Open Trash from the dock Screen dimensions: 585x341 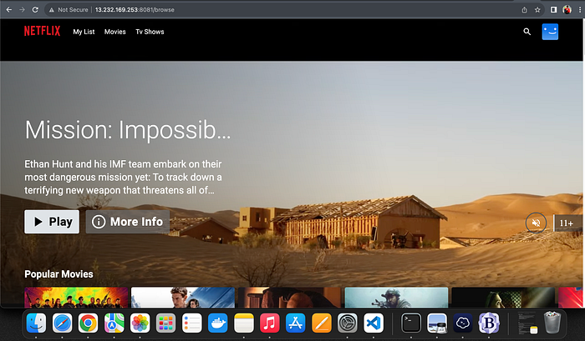point(552,323)
